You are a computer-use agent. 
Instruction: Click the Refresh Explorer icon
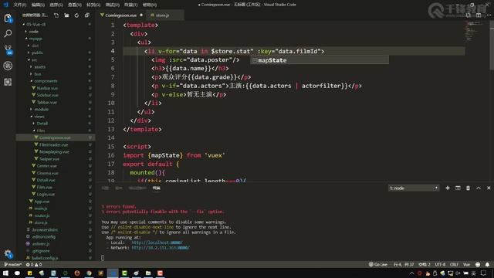(x=76, y=15)
